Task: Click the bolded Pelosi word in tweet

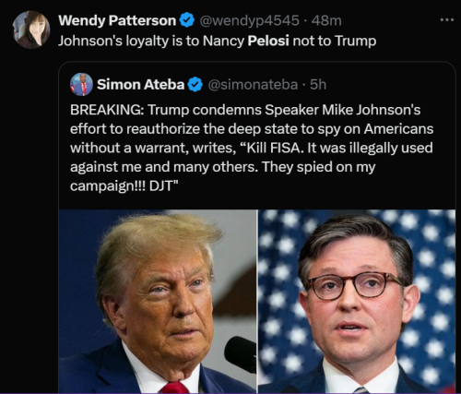Action: [x=268, y=41]
